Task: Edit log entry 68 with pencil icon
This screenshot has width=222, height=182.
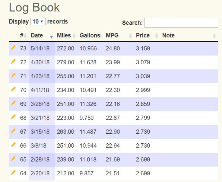Action: pos(13,117)
